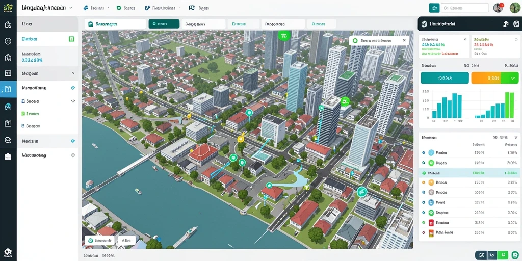Click the info dot on the card with teal figures
The width and height of the screenshot is (522, 261).
pos(465,39)
